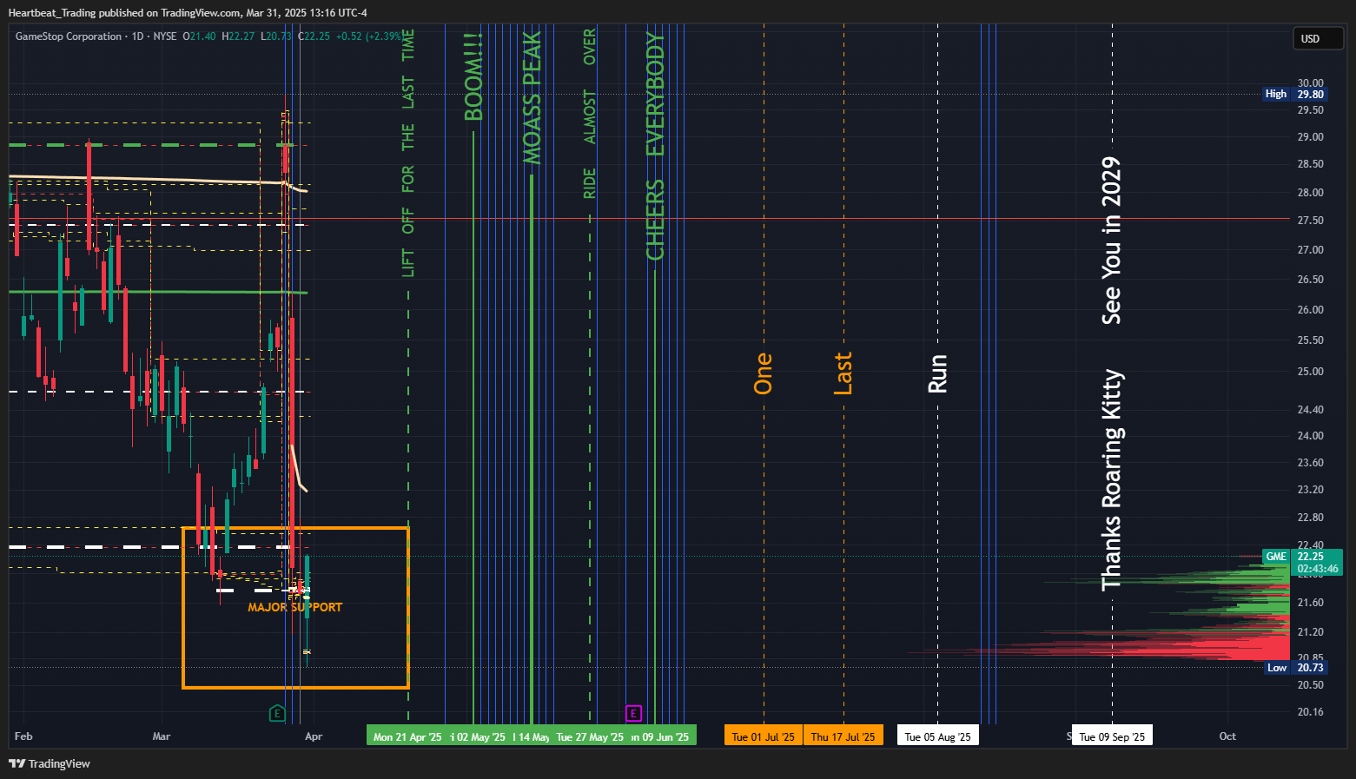Click the TradingView logo at bottom left

coord(50,763)
